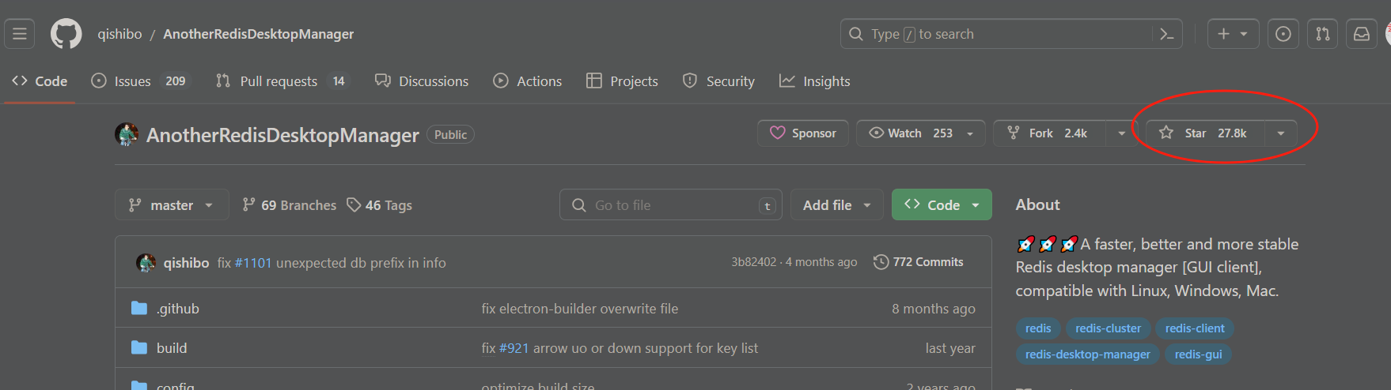Viewport: 1391px width, 390px height.
Task: Click the Fork button
Action: coord(1050,133)
